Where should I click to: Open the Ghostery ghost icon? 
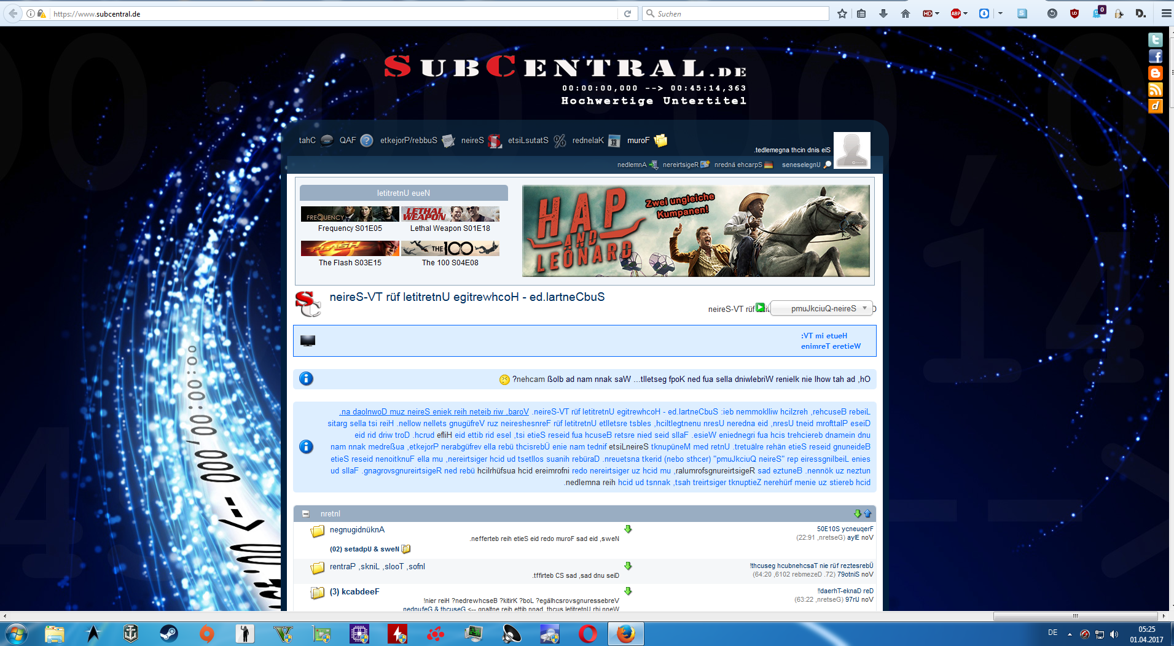click(x=1098, y=12)
